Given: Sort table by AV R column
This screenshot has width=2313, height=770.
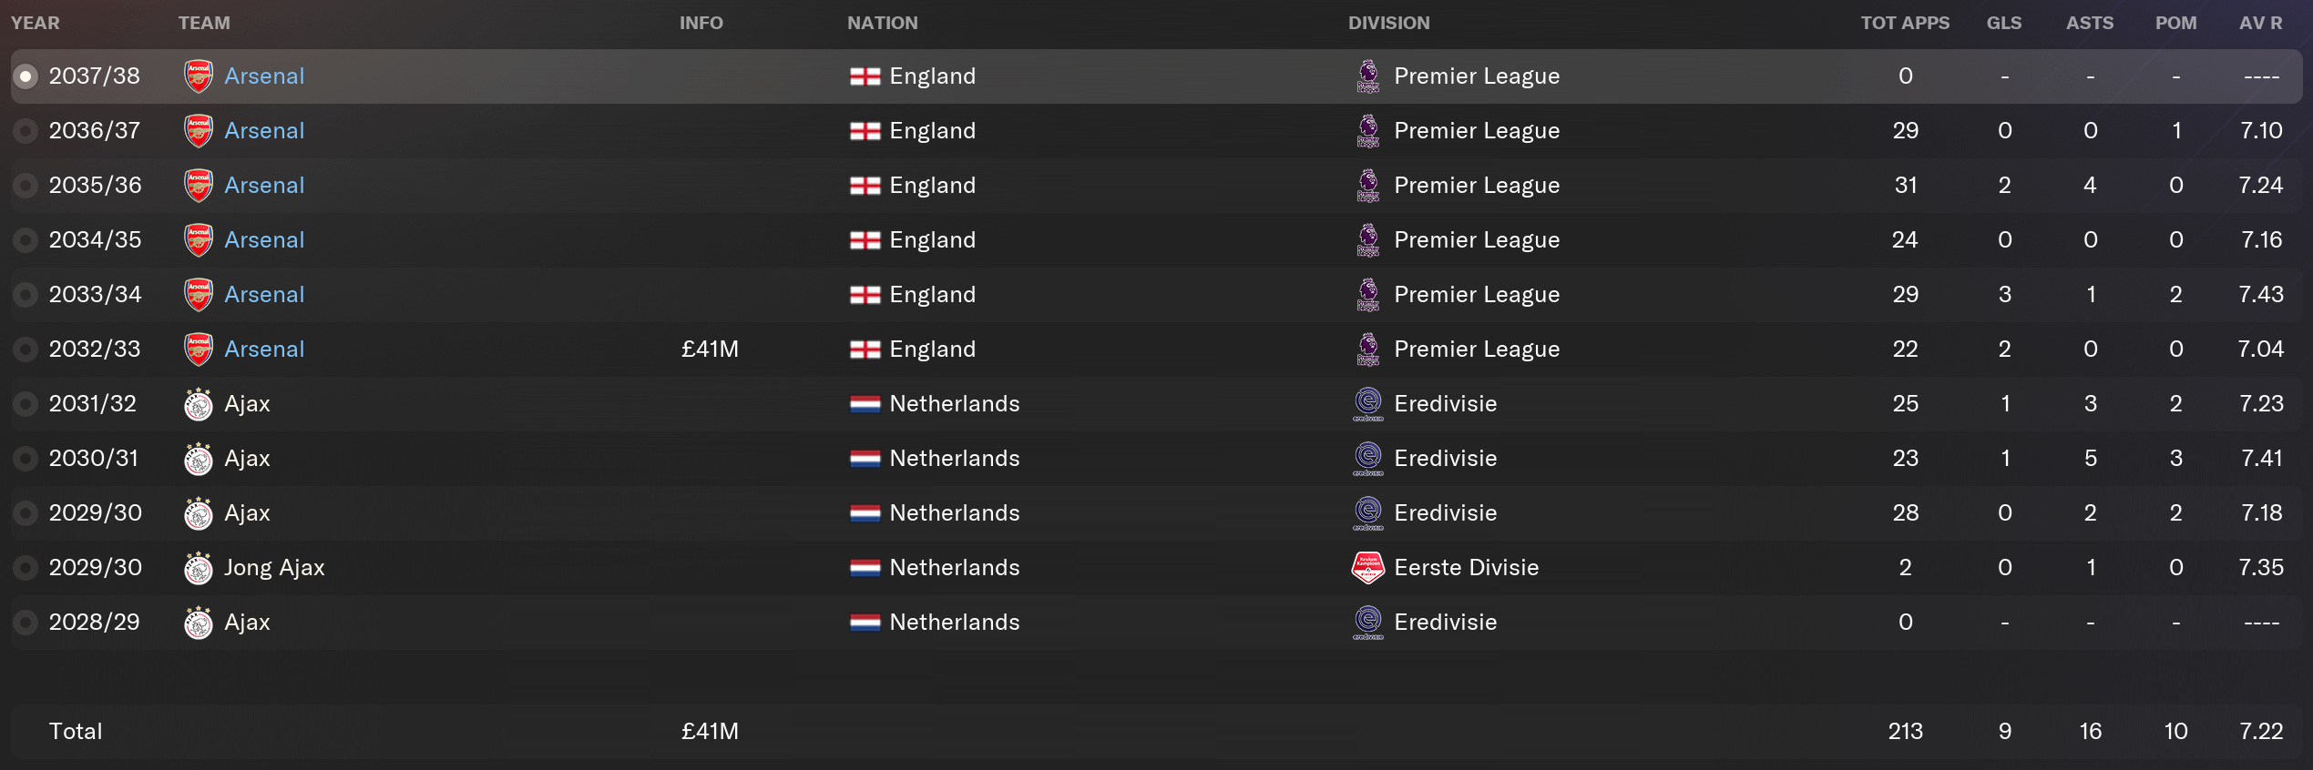Looking at the screenshot, I should [2261, 23].
